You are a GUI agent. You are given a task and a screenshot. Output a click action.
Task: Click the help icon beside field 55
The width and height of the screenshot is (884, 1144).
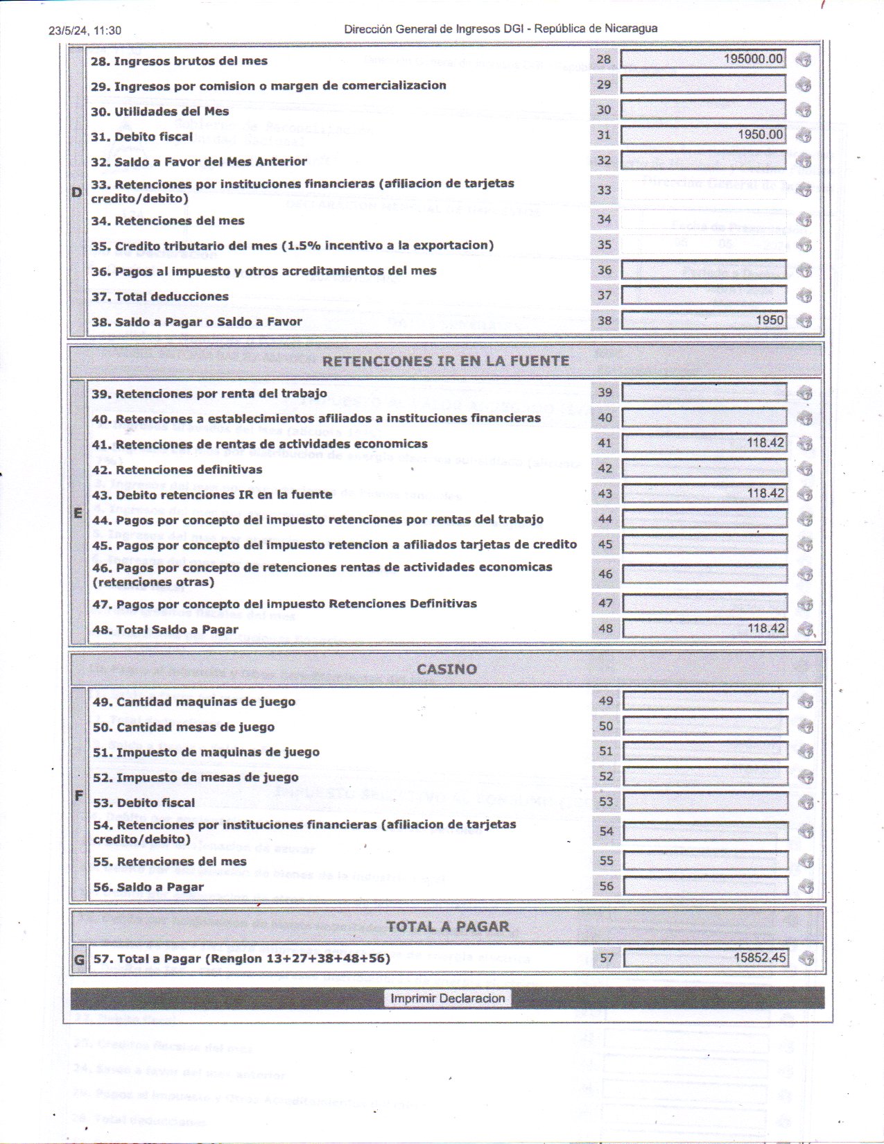pos(805,862)
